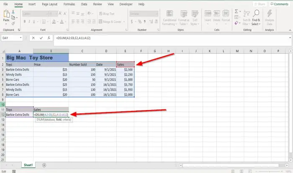Toggle Bold formatting
293x173 pixels.
24,22
